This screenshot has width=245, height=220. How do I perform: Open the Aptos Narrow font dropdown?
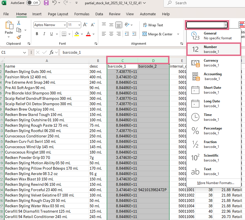65,25
